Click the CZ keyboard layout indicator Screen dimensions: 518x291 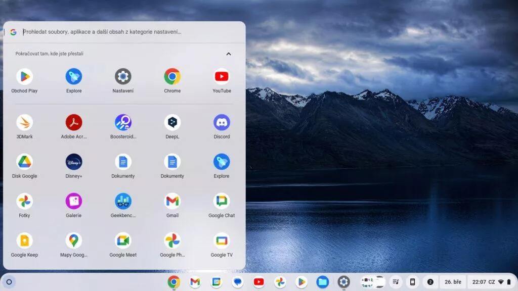point(492,282)
